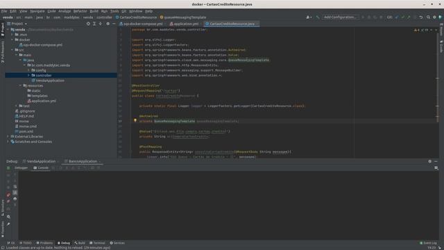Viewport: 444px width, 250px height.
Task: Click the soft-wrap icon in console sidebar
Action: tap(15, 187)
